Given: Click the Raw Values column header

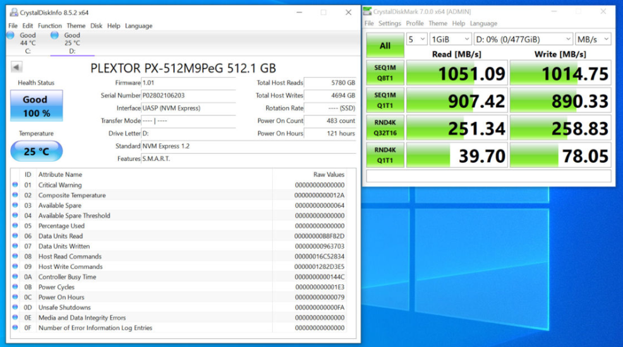Looking at the screenshot, I should [329, 174].
